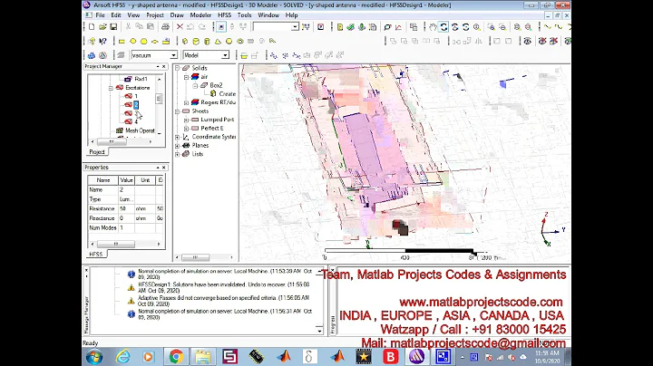Draw a cone solid tool
This screenshot has width=653, height=366.
pyautogui.click(x=218, y=41)
